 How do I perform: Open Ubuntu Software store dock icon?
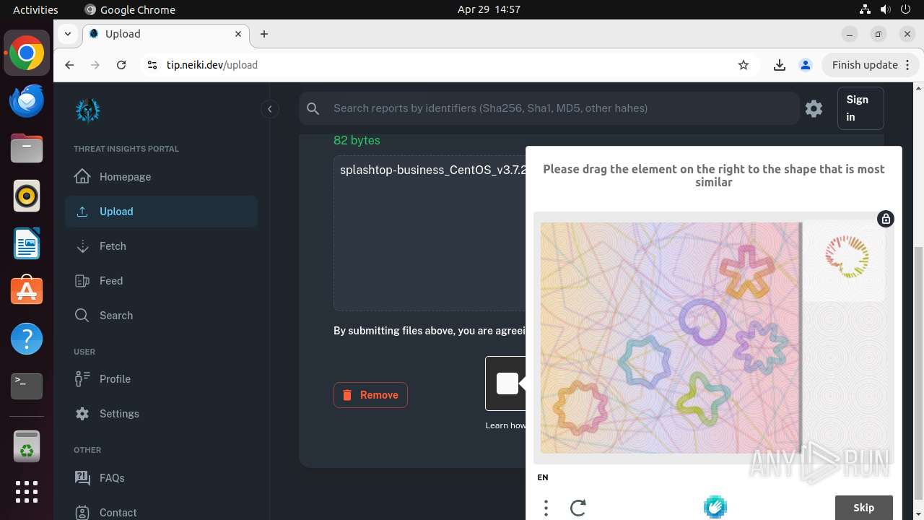(27, 291)
